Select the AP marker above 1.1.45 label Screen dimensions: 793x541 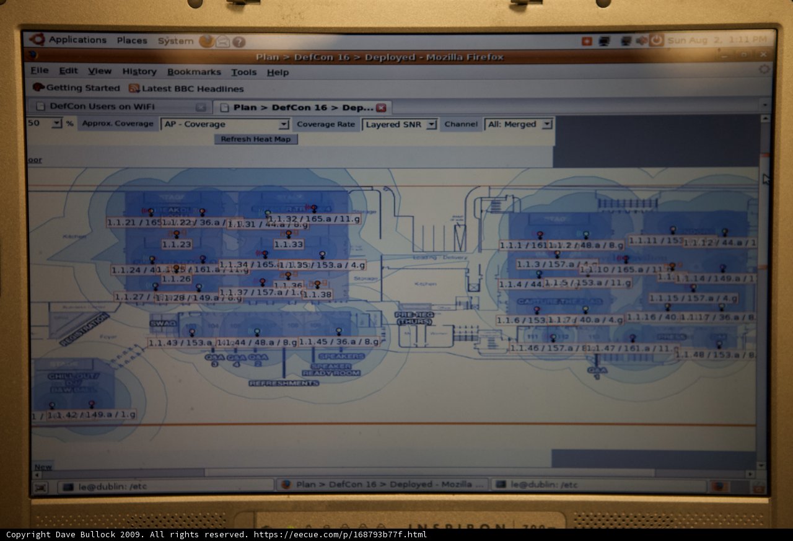tap(338, 332)
